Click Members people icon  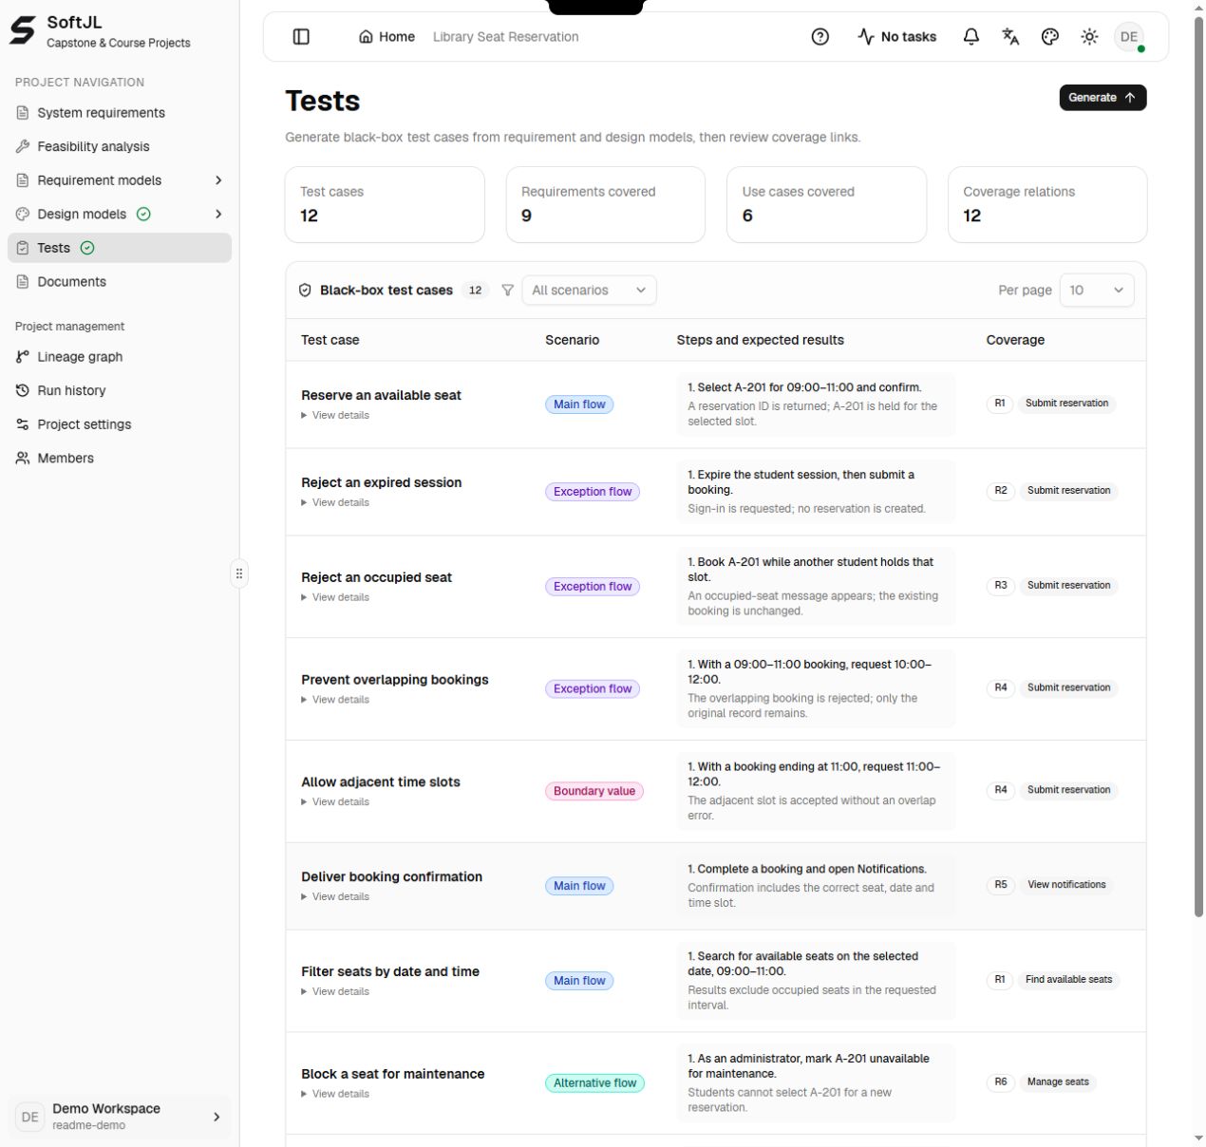pyautogui.click(x=23, y=459)
